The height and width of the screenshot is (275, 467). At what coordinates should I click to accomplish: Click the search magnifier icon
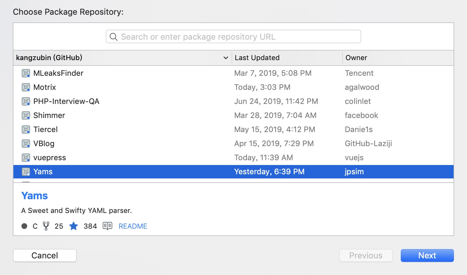[114, 37]
